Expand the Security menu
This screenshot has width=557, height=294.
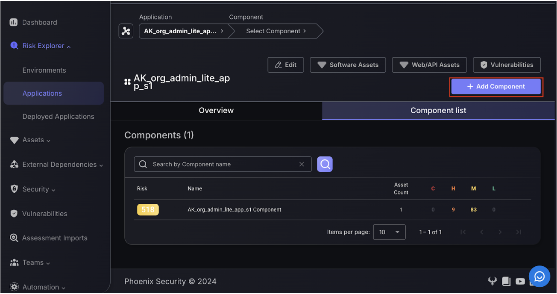53,190
